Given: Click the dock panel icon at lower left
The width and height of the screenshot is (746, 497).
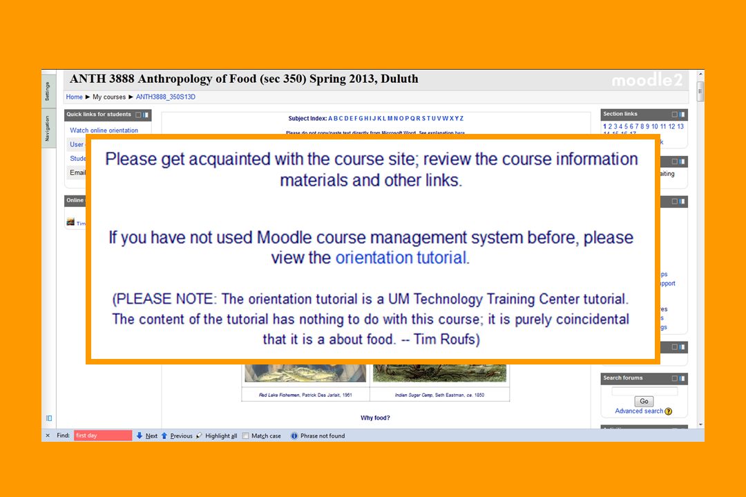Looking at the screenshot, I should pos(49,418).
